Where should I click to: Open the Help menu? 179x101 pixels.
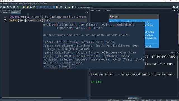point(45,4)
